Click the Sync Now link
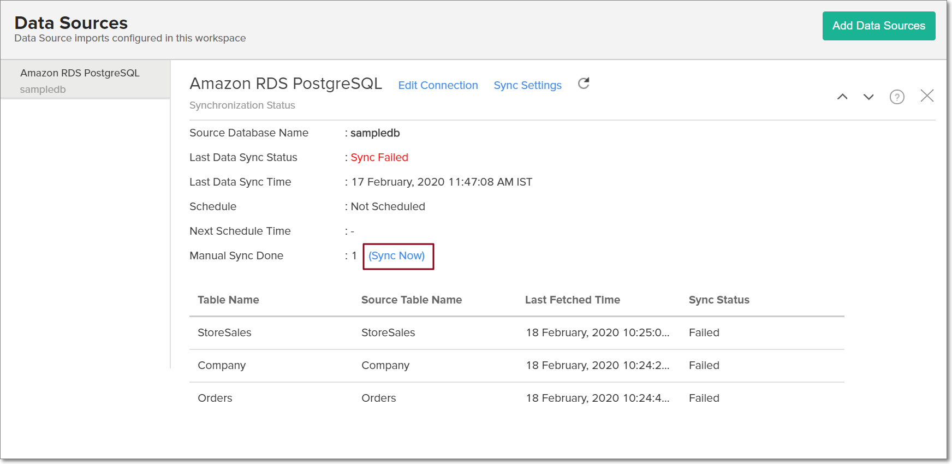 coord(396,256)
